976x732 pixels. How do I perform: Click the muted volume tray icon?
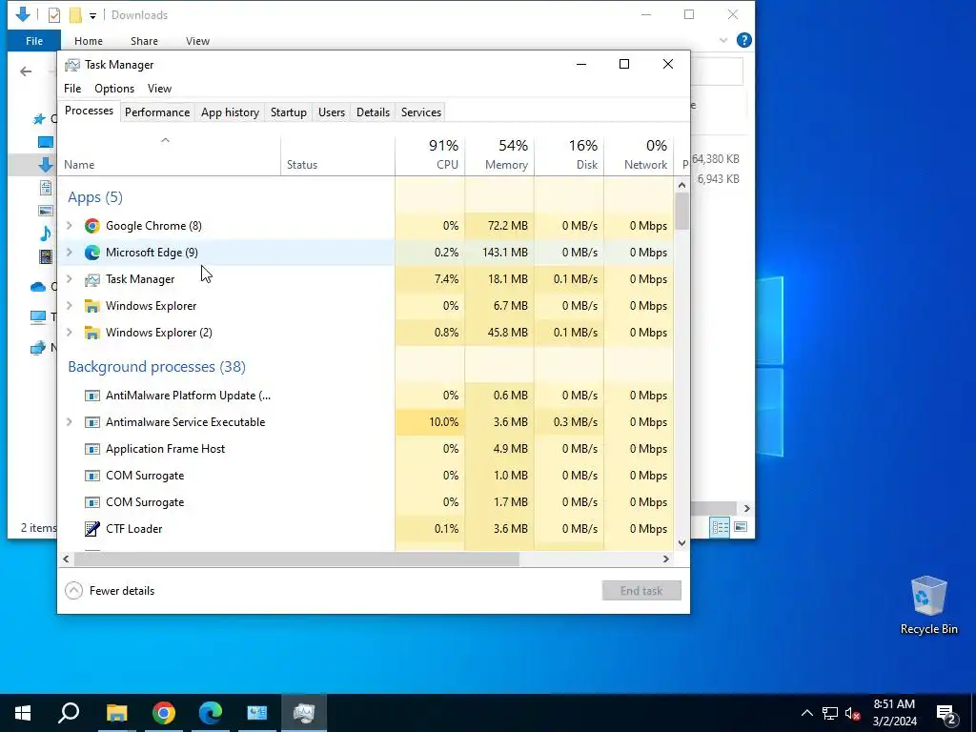(853, 713)
